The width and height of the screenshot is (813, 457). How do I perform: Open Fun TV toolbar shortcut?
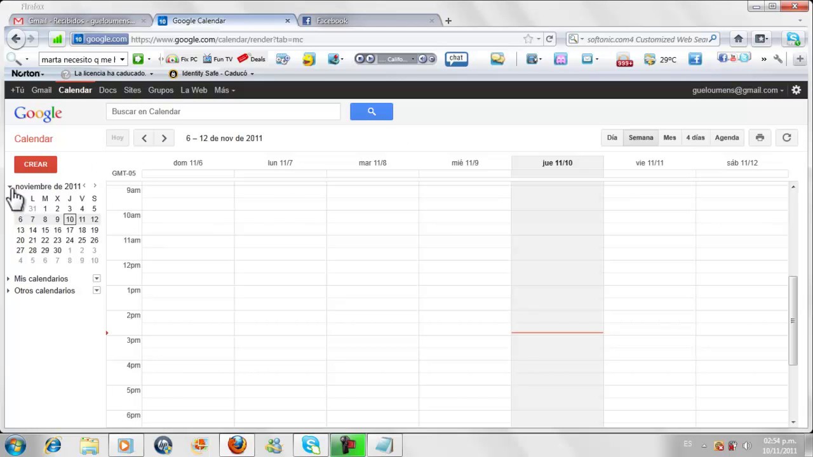[218, 59]
